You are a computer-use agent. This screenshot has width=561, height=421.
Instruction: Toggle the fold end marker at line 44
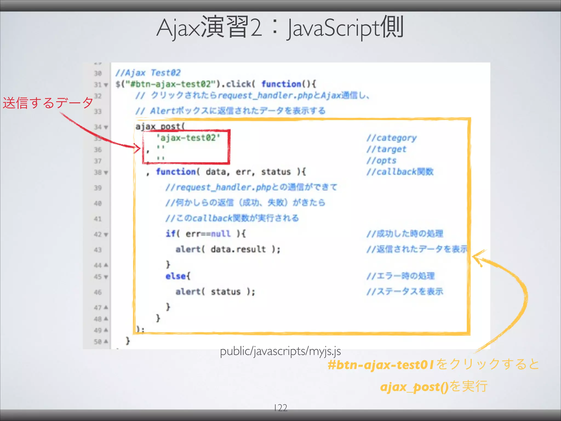click(x=106, y=265)
